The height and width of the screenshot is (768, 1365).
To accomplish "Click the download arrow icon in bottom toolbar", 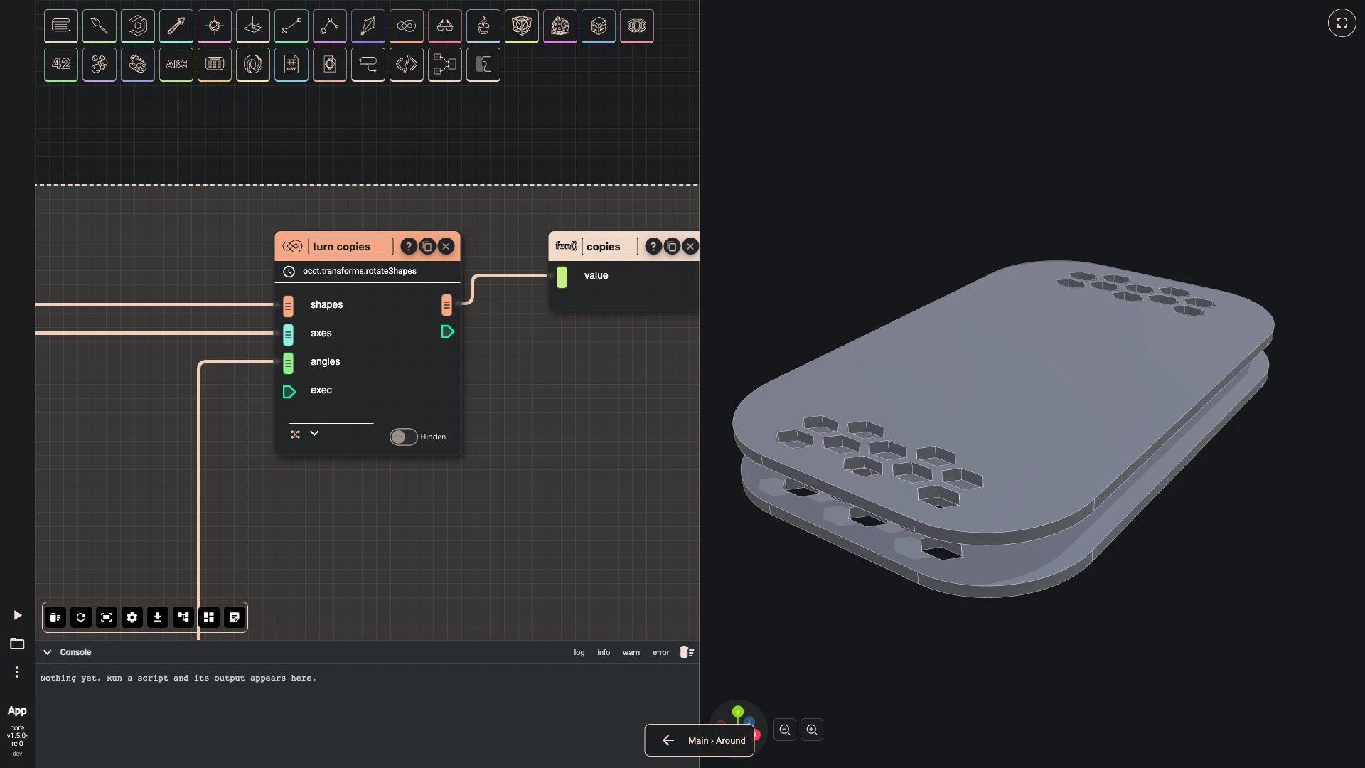I will (x=158, y=617).
